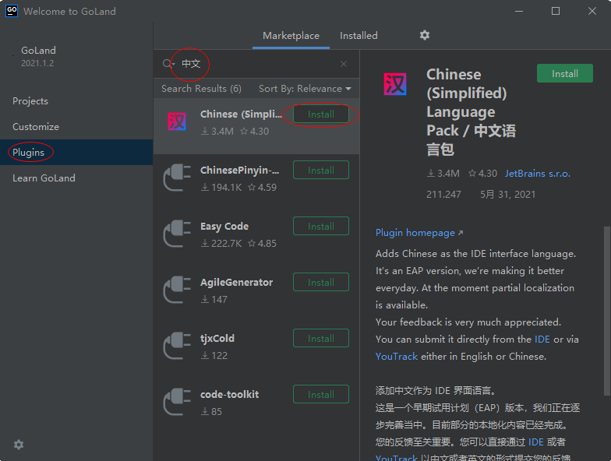Click the Easy Code plugin icon
This screenshot has width=611, height=461.
point(177,234)
